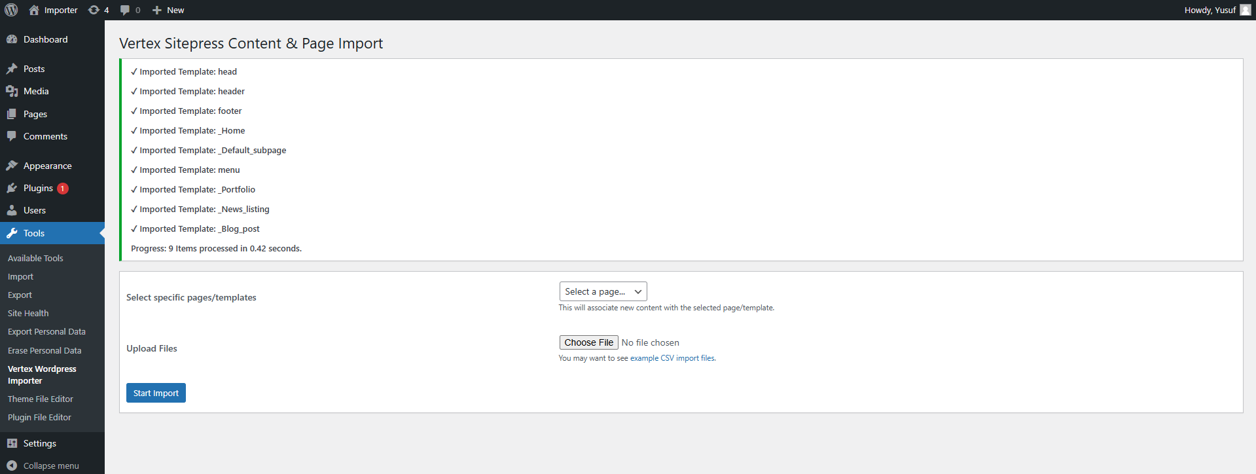
Task: Click the plus New icon
Action: tap(157, 10)
